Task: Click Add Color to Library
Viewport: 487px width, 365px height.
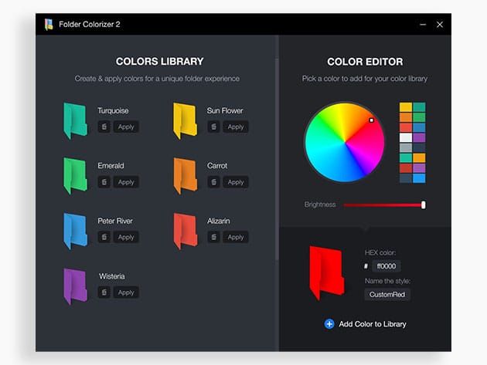Action: click(372, 324)
